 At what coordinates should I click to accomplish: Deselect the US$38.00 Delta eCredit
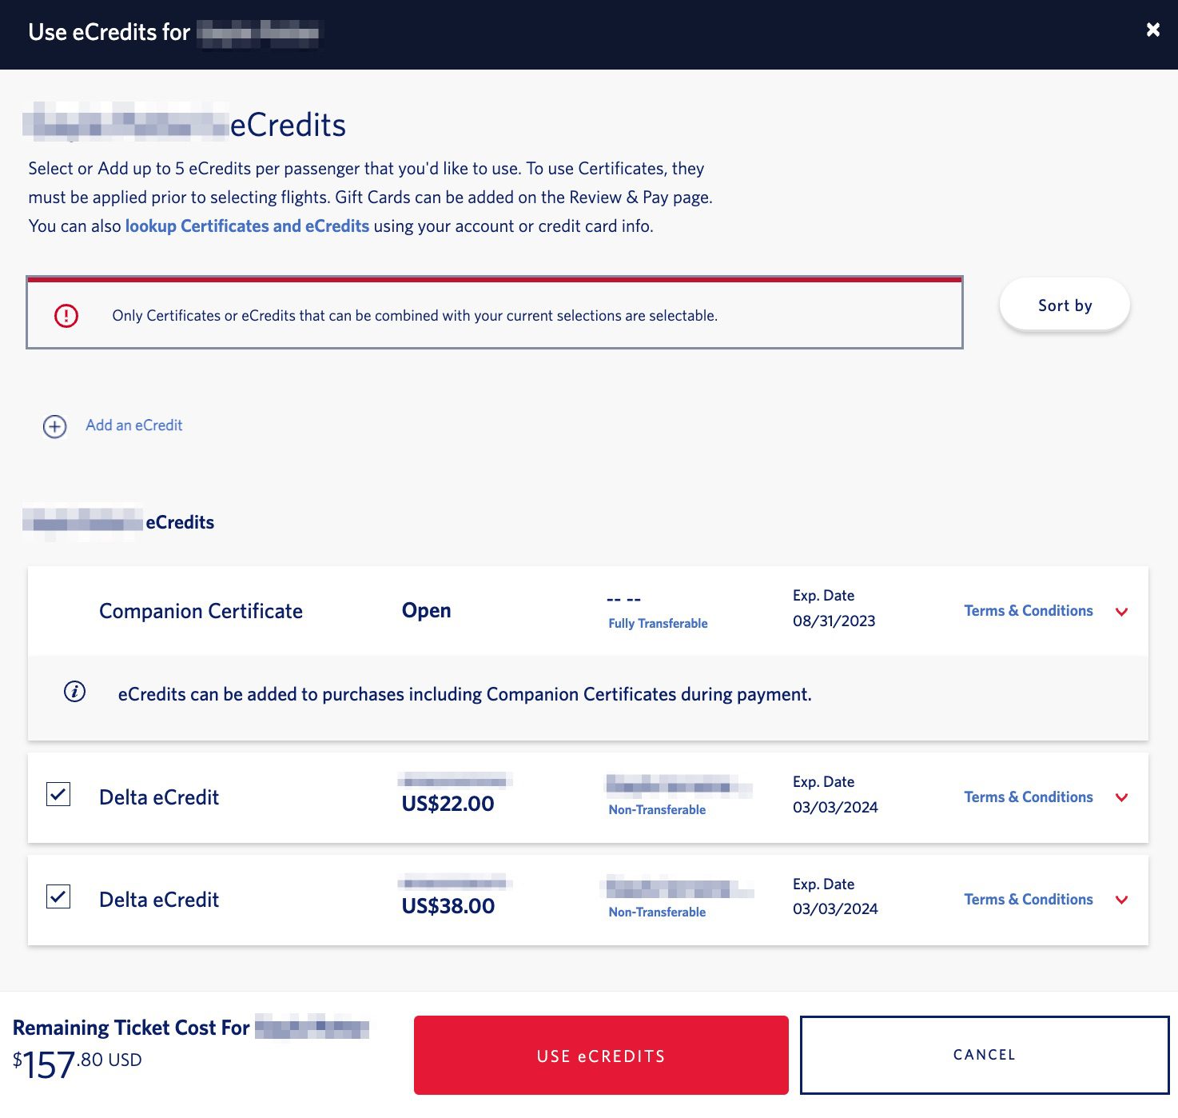pyautogui.click(x=57, y=897)
